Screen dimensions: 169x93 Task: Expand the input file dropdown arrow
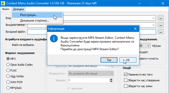coord(154,18)
